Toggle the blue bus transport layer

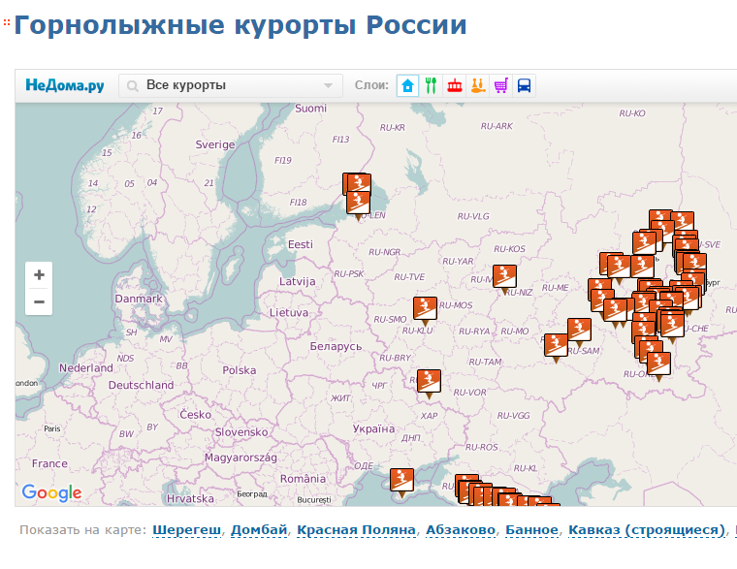click(x=524, y=86)
